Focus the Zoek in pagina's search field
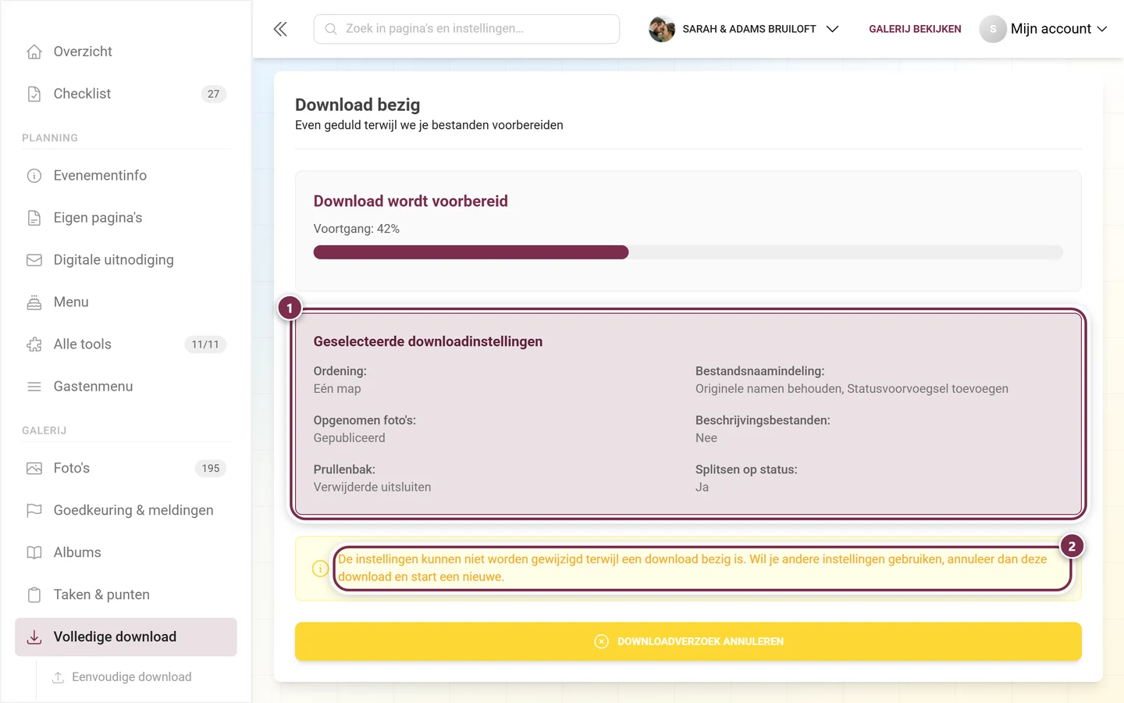The image size is (1124, 703). (467, 29)
